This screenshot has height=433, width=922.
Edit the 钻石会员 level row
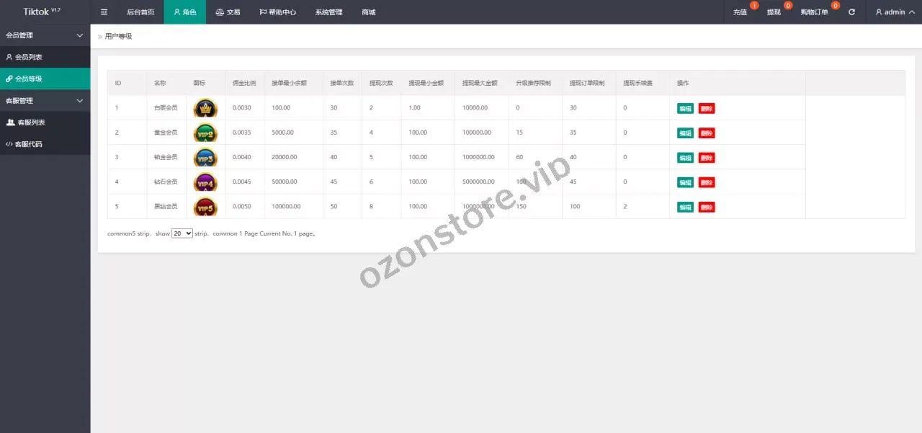click(x=685, y=183)
